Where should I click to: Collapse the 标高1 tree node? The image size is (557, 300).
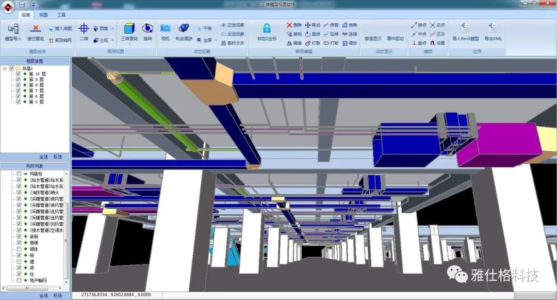[5, 68]
